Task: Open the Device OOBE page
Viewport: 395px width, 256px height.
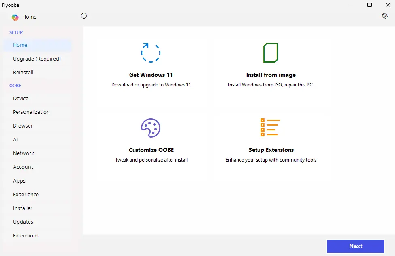Action: coord(37,99)
